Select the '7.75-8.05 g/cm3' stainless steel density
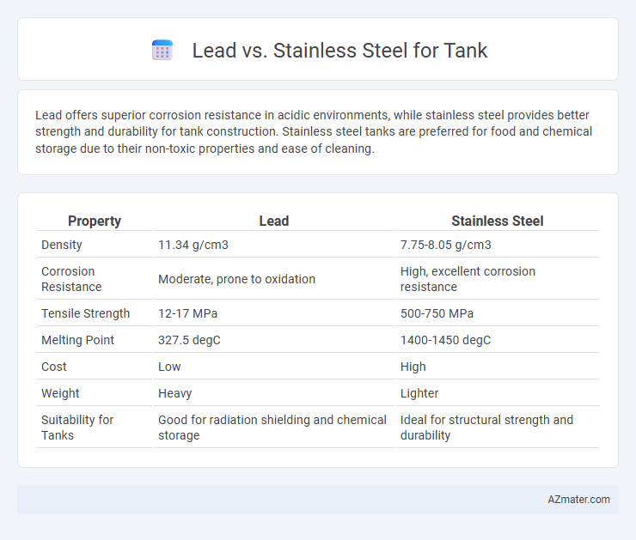636x540 pixels. pos(445,245)
